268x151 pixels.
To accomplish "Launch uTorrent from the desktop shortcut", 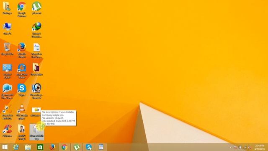I will [x=36, y=8].
